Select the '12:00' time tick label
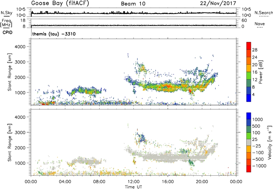This screenshot has height=189, width=273. [133, 182]
